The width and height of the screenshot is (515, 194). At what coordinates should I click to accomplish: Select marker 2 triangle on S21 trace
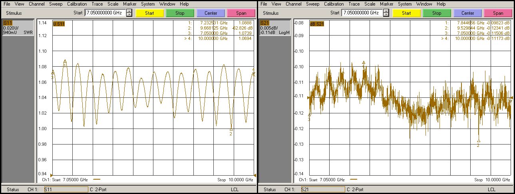tap(479, 141)
